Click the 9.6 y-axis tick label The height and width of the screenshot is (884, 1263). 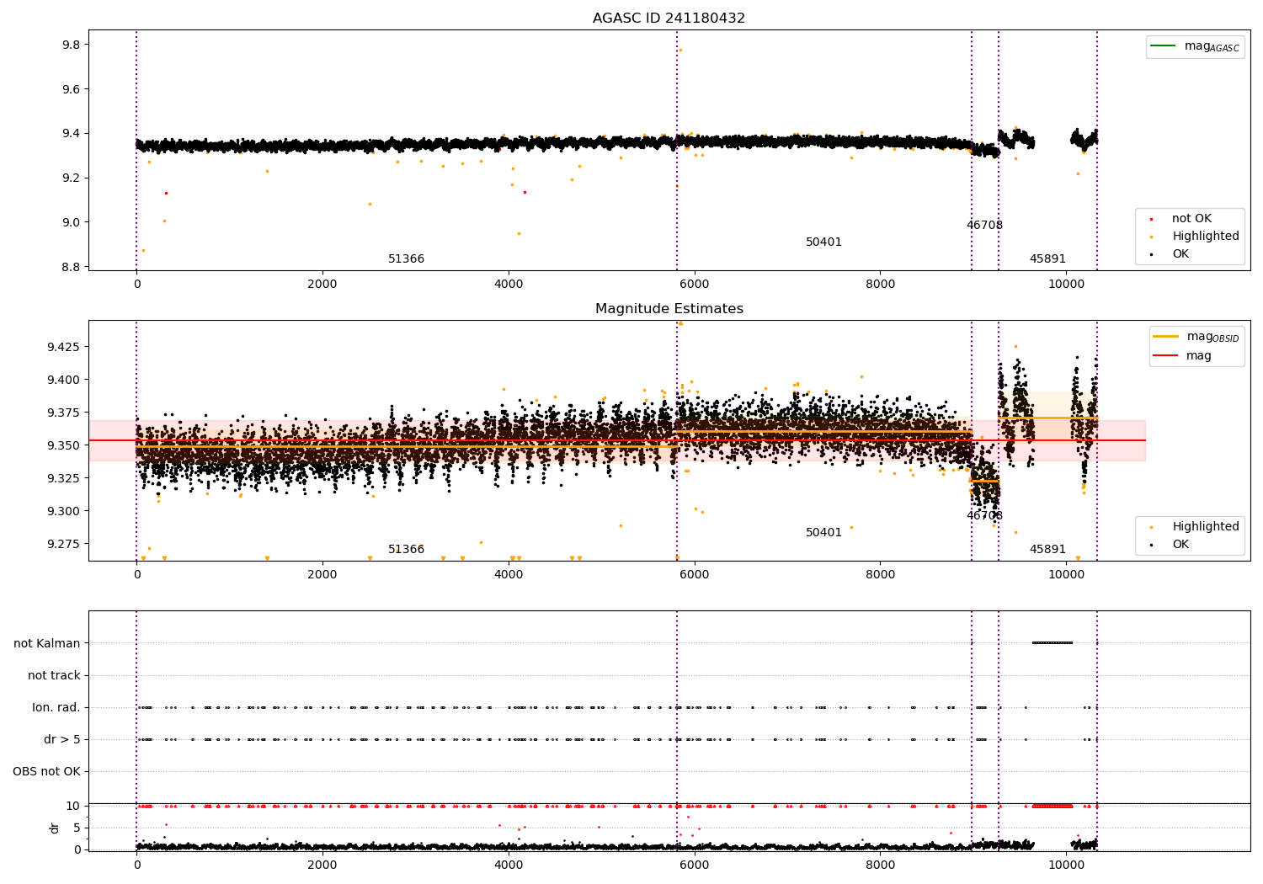click(70, 89)
